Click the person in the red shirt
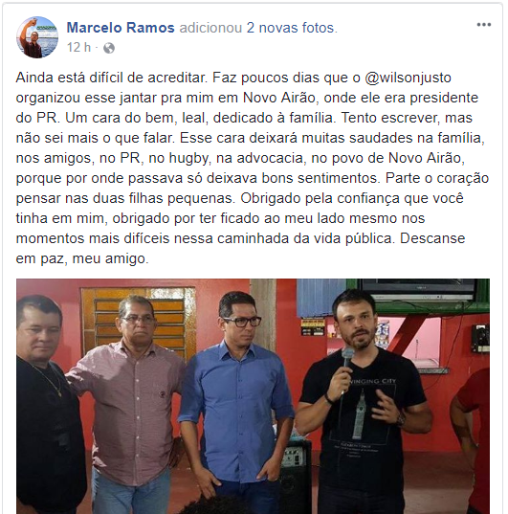 [x=472, y=439]
